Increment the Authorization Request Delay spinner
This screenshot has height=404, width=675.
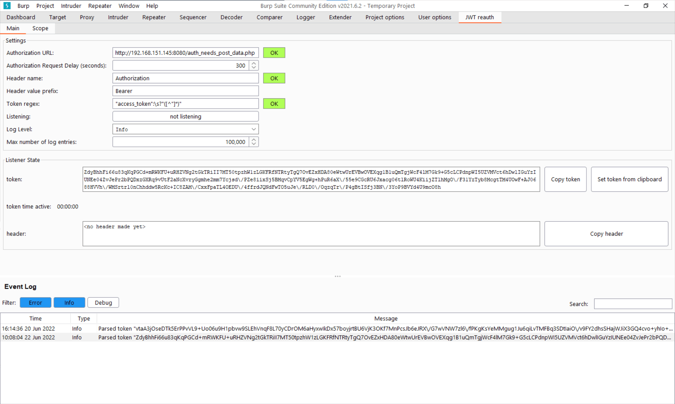pos(254,63)
